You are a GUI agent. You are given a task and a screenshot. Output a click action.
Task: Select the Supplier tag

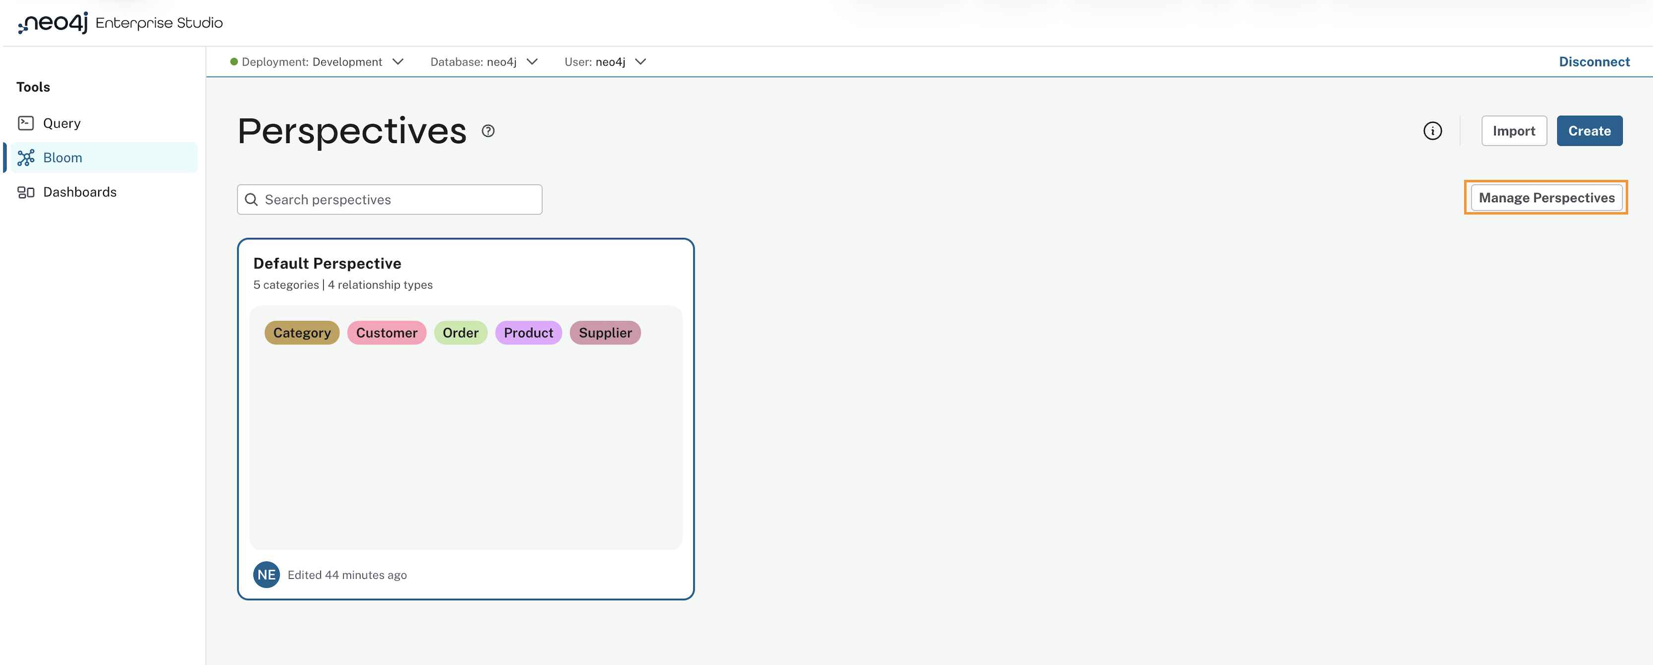(x=605, y=333)
